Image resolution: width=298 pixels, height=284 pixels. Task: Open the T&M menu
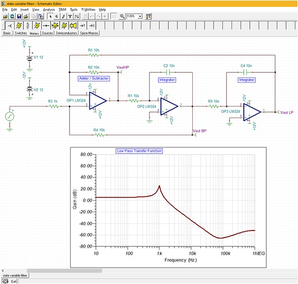coord(62,9)
